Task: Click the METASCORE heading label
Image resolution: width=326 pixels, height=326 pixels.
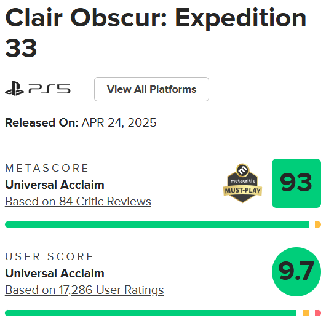Action: click(47, 168)
